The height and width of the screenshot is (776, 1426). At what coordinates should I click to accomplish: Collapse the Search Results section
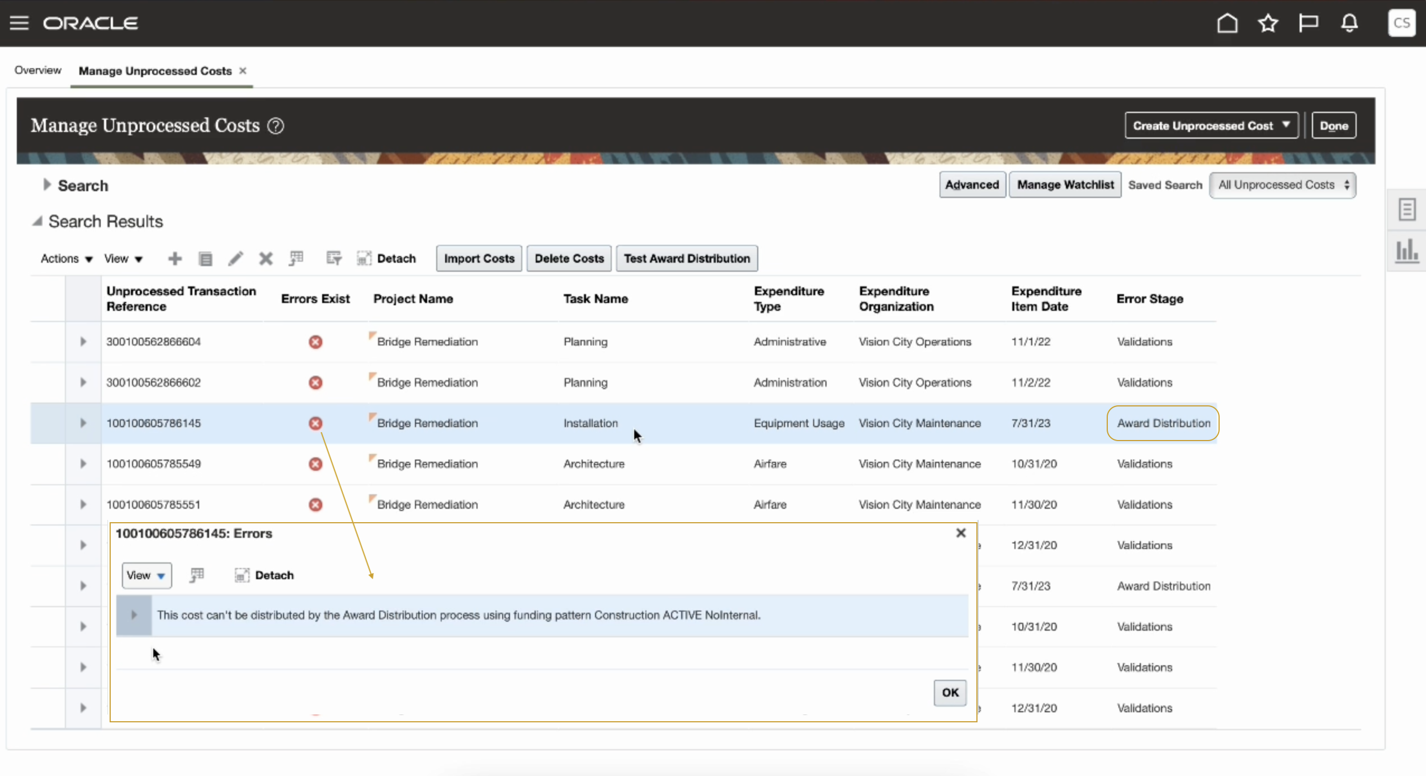coord(37,221)
